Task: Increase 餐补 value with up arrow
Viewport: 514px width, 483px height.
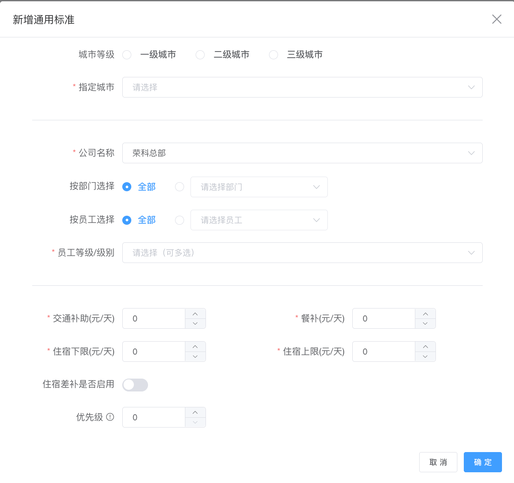Action: point(425,314)
